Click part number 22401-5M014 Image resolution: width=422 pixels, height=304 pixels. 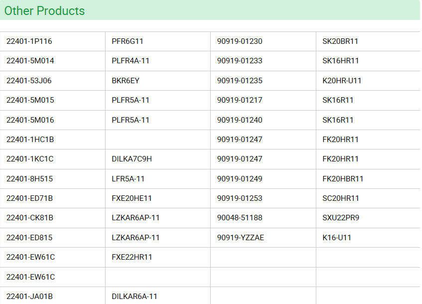(30, 61)
